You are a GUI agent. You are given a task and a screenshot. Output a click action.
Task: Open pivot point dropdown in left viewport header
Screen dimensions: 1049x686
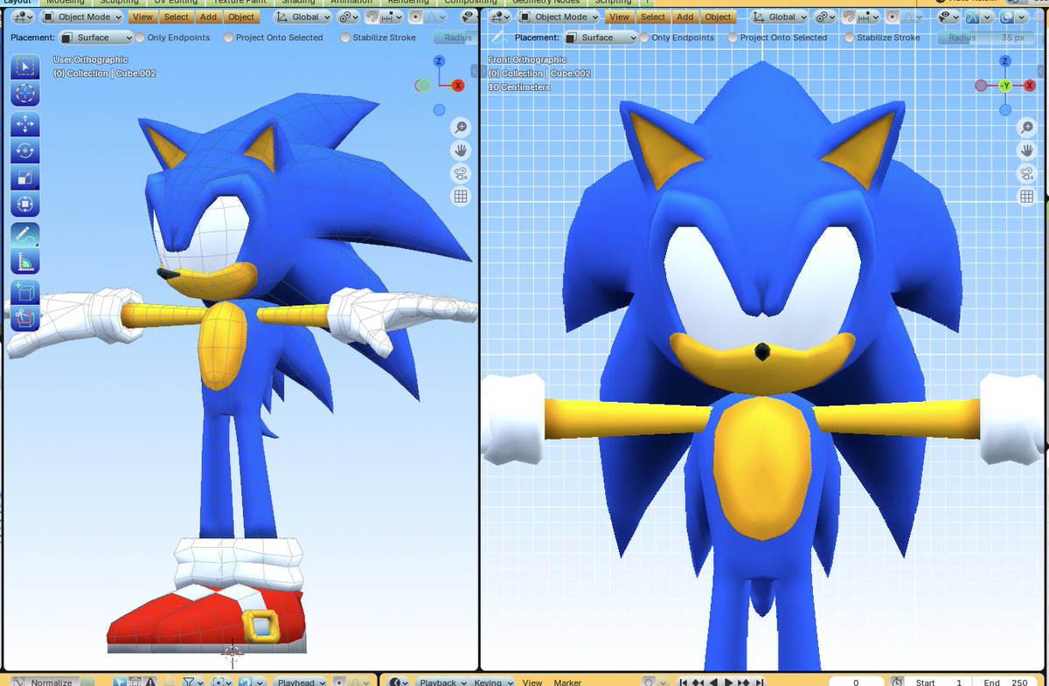point(348,17)
